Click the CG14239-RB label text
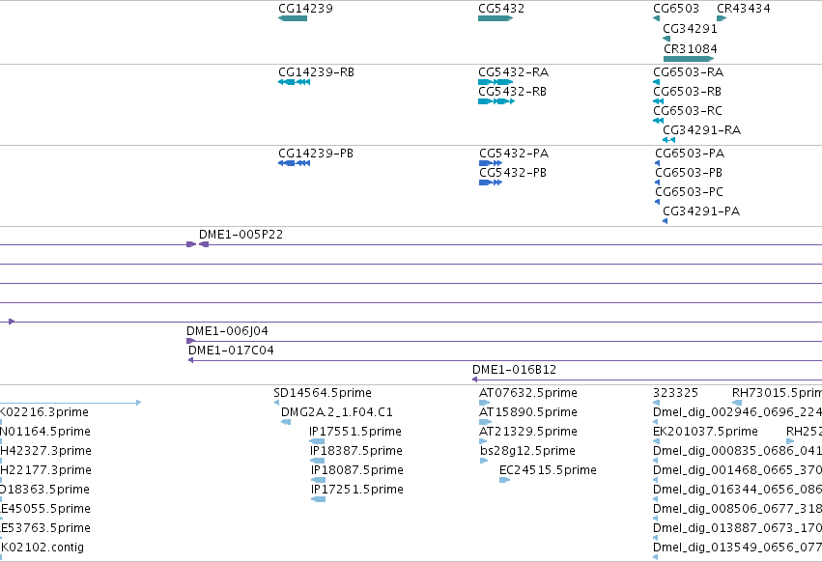 coord(317,71)
